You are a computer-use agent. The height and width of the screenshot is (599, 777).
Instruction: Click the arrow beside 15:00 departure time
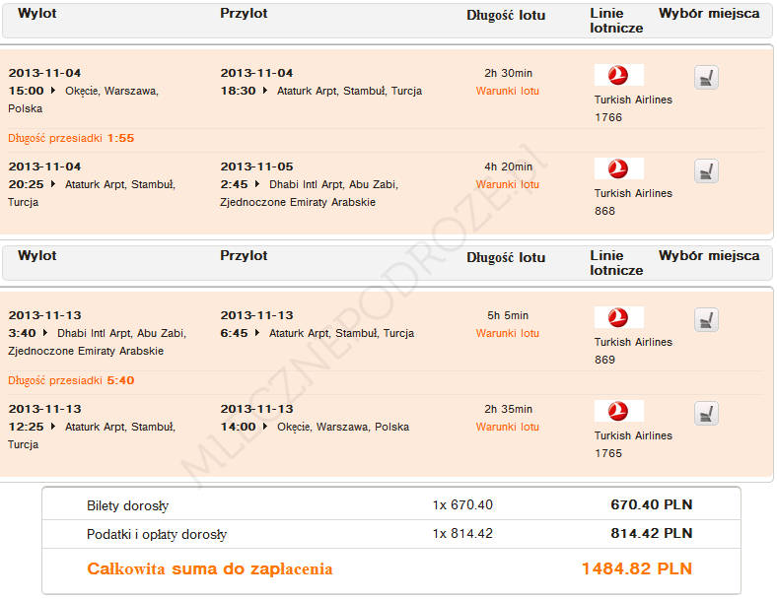coord(54,92)
